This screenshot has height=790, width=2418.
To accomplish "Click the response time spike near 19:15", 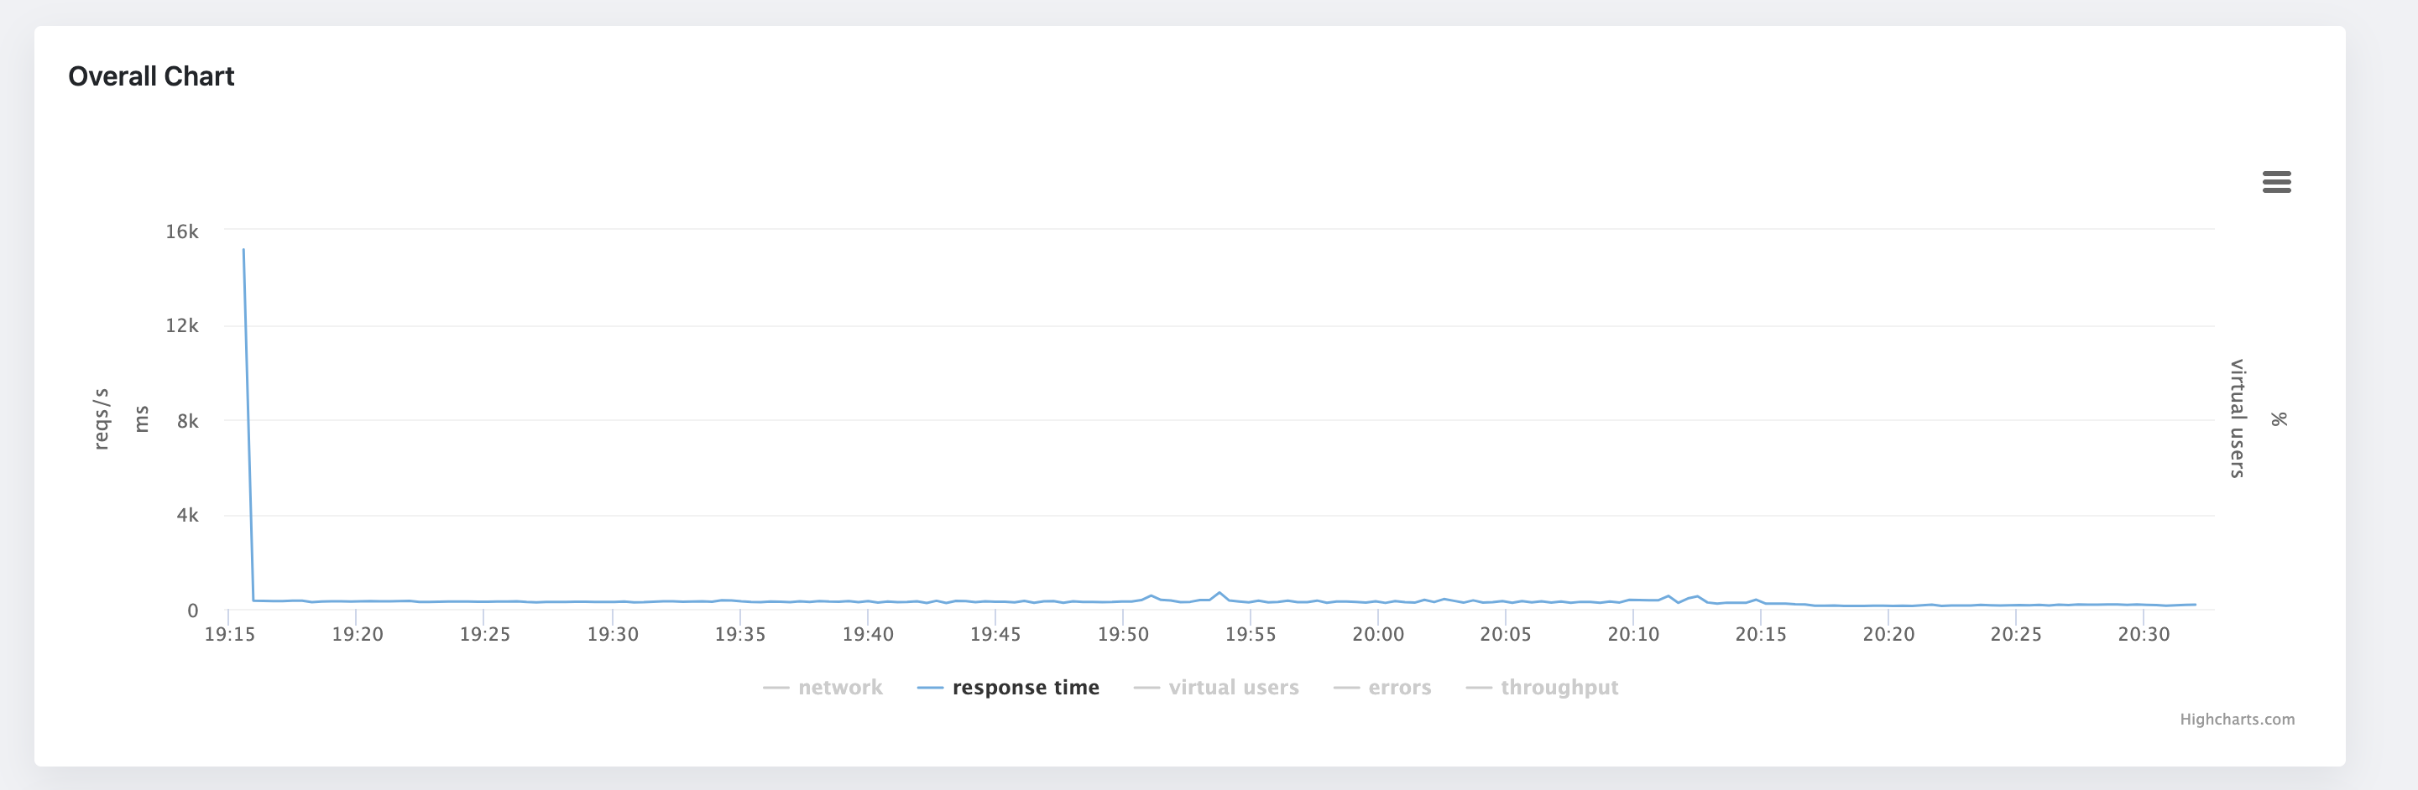I will click(x=244, y=251).
